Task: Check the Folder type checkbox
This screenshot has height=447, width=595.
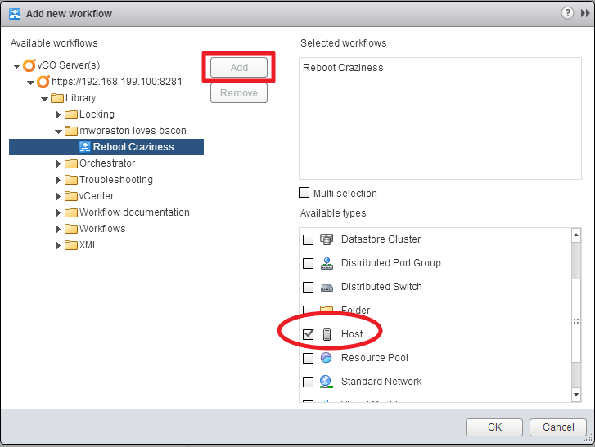Action: coord(308,310)
